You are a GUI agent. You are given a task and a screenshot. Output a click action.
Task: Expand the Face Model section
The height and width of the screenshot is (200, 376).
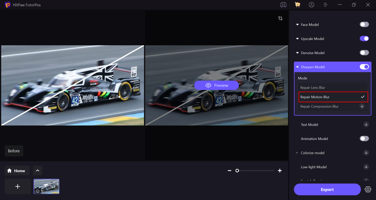pyautogui.click(x=297, y=25)
